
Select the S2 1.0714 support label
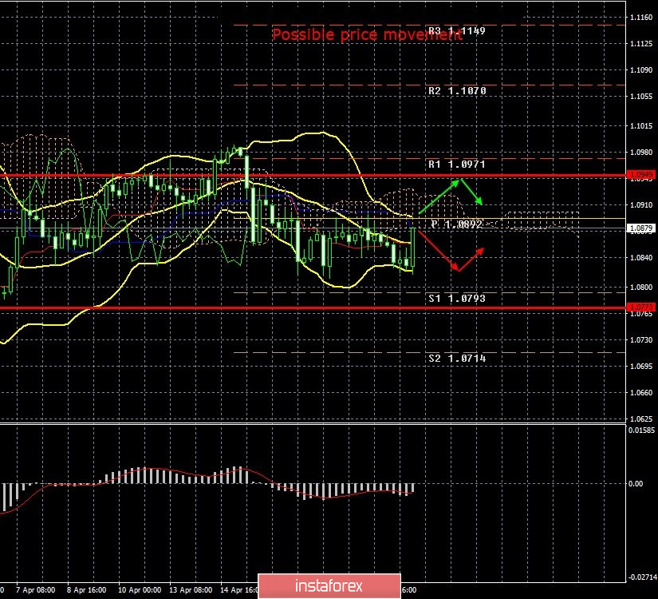457,358
